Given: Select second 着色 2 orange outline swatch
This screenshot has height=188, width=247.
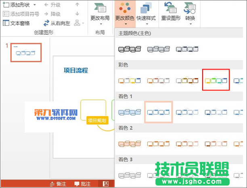Looking at the screenshot, I should tap(158, 144).
